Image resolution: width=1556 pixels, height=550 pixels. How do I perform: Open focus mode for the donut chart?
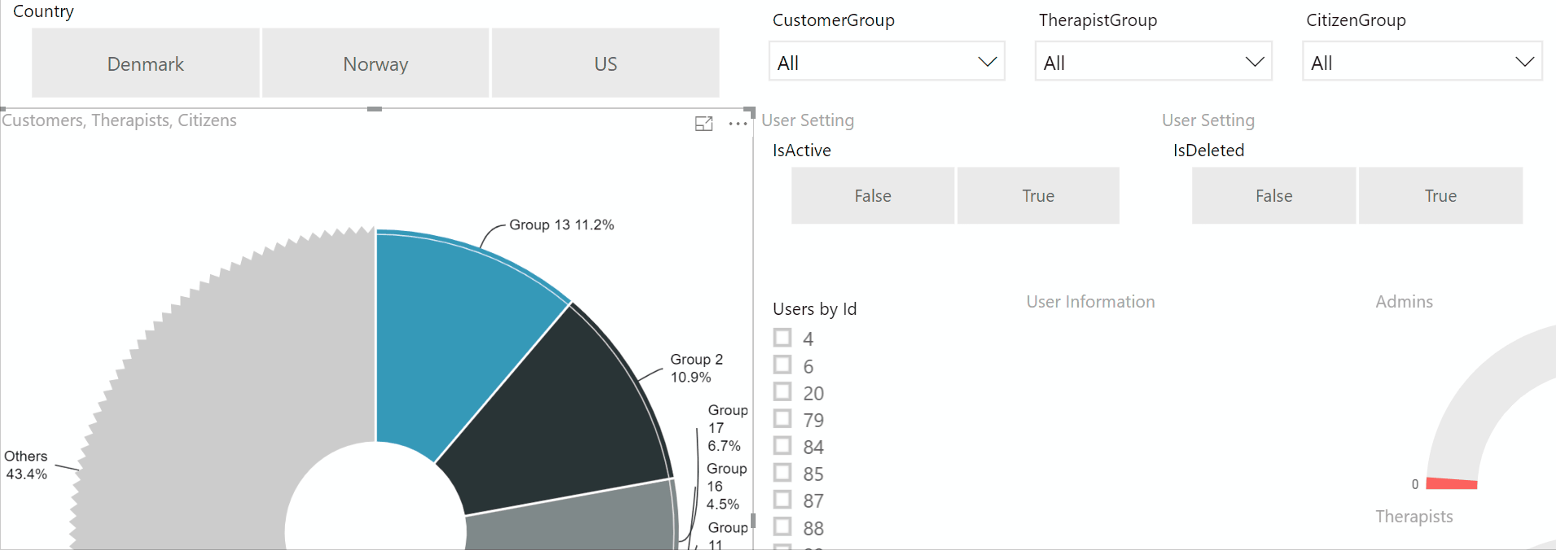(704, 124)
